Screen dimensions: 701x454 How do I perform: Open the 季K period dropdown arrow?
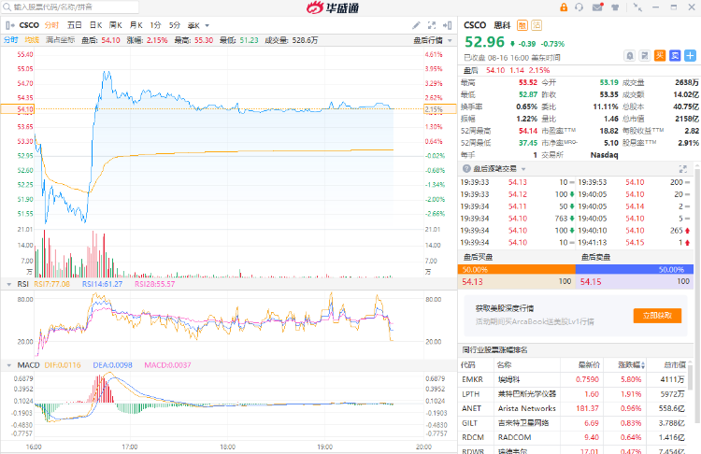(206, 24)
